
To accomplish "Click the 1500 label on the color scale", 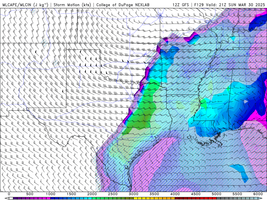I will click(x=71, y=194).
